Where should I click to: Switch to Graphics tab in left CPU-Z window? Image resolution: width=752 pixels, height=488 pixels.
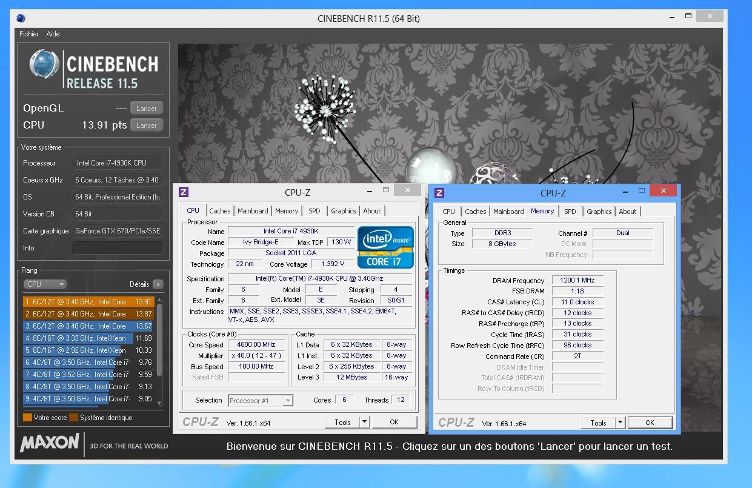coord(344,211)
